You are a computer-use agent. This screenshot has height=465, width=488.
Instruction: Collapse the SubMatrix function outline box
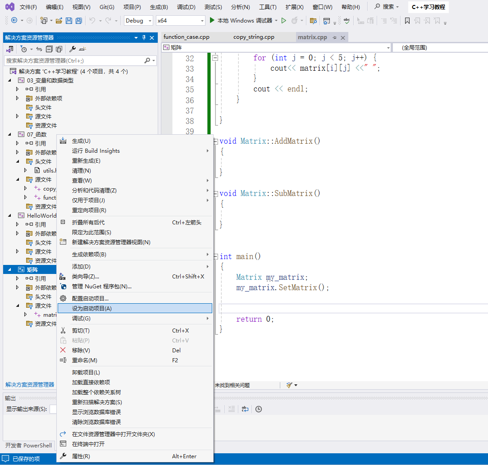pyautogui.click(x=216, y=194)
